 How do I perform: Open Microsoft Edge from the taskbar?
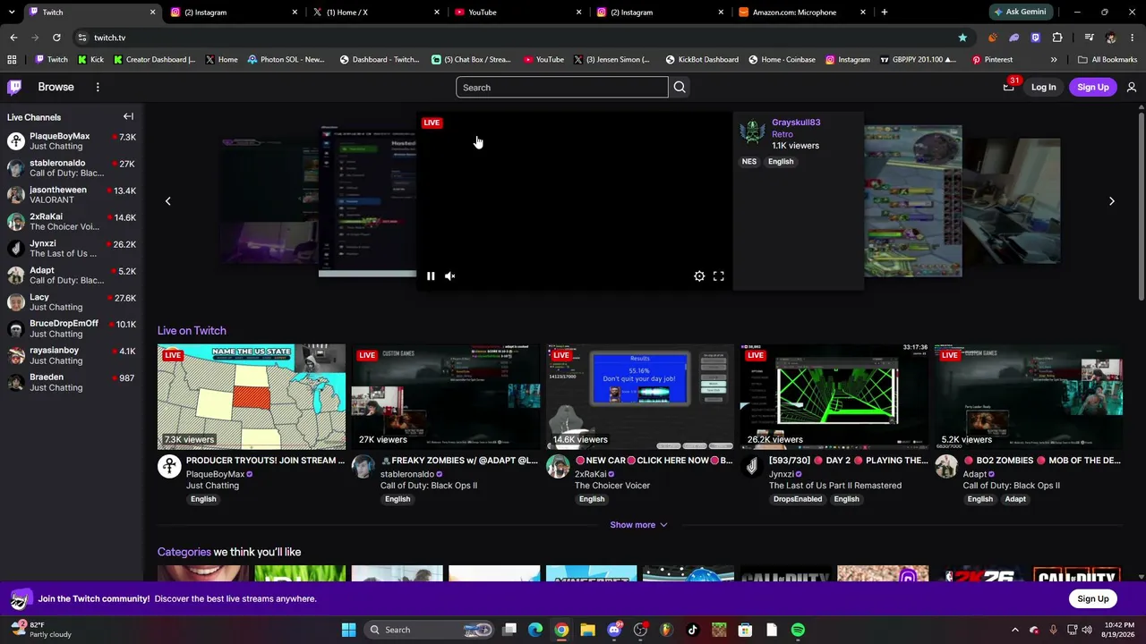535,630
